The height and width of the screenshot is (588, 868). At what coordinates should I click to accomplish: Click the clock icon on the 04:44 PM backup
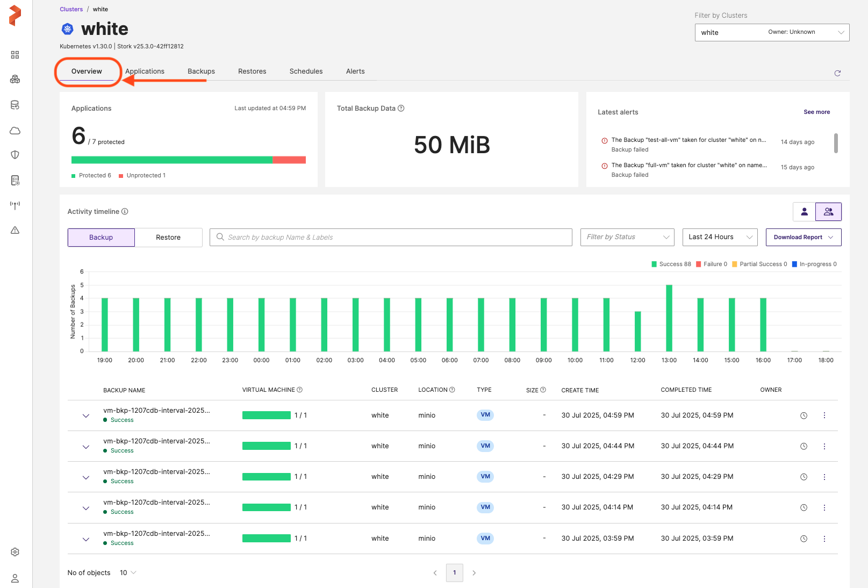coord(804,446)
